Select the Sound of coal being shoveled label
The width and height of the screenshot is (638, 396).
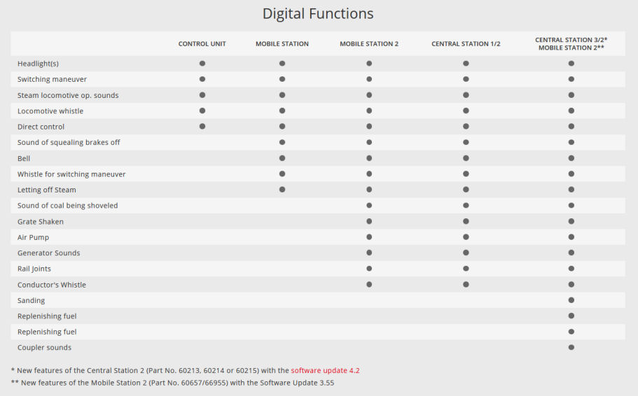[x=67, y=206]
